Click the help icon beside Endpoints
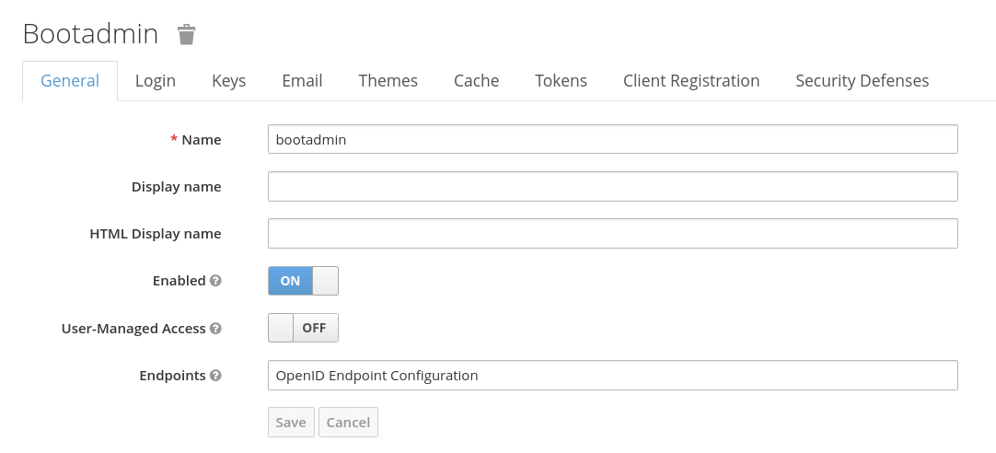 215,376
